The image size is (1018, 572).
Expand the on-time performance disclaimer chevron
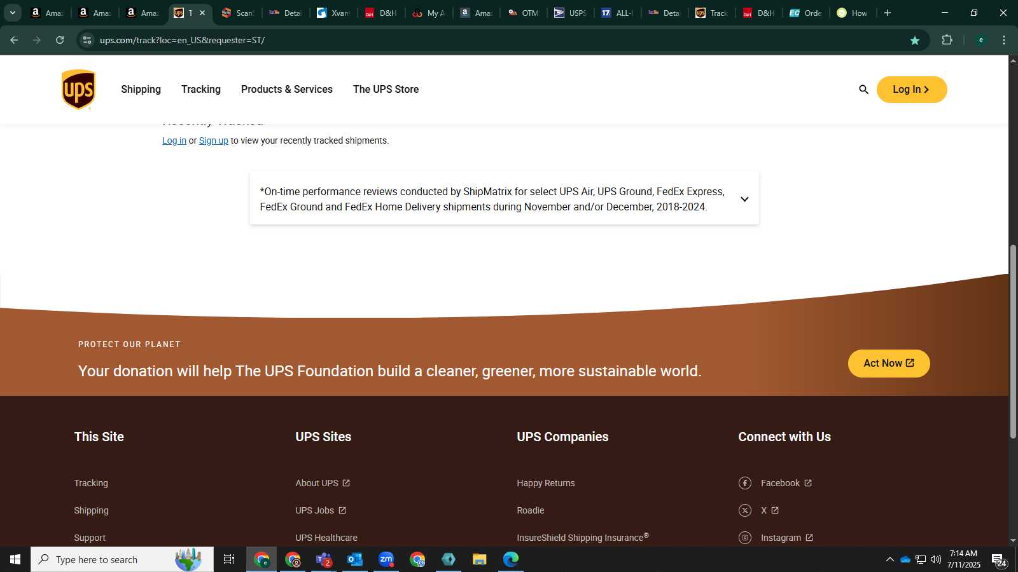[744, 199]
